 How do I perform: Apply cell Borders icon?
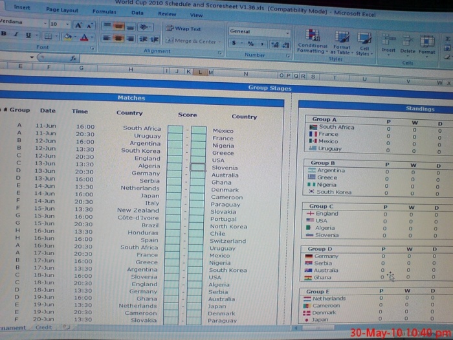click(48, 36)
